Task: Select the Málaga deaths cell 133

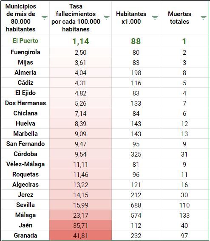Action: coord(184,215)
